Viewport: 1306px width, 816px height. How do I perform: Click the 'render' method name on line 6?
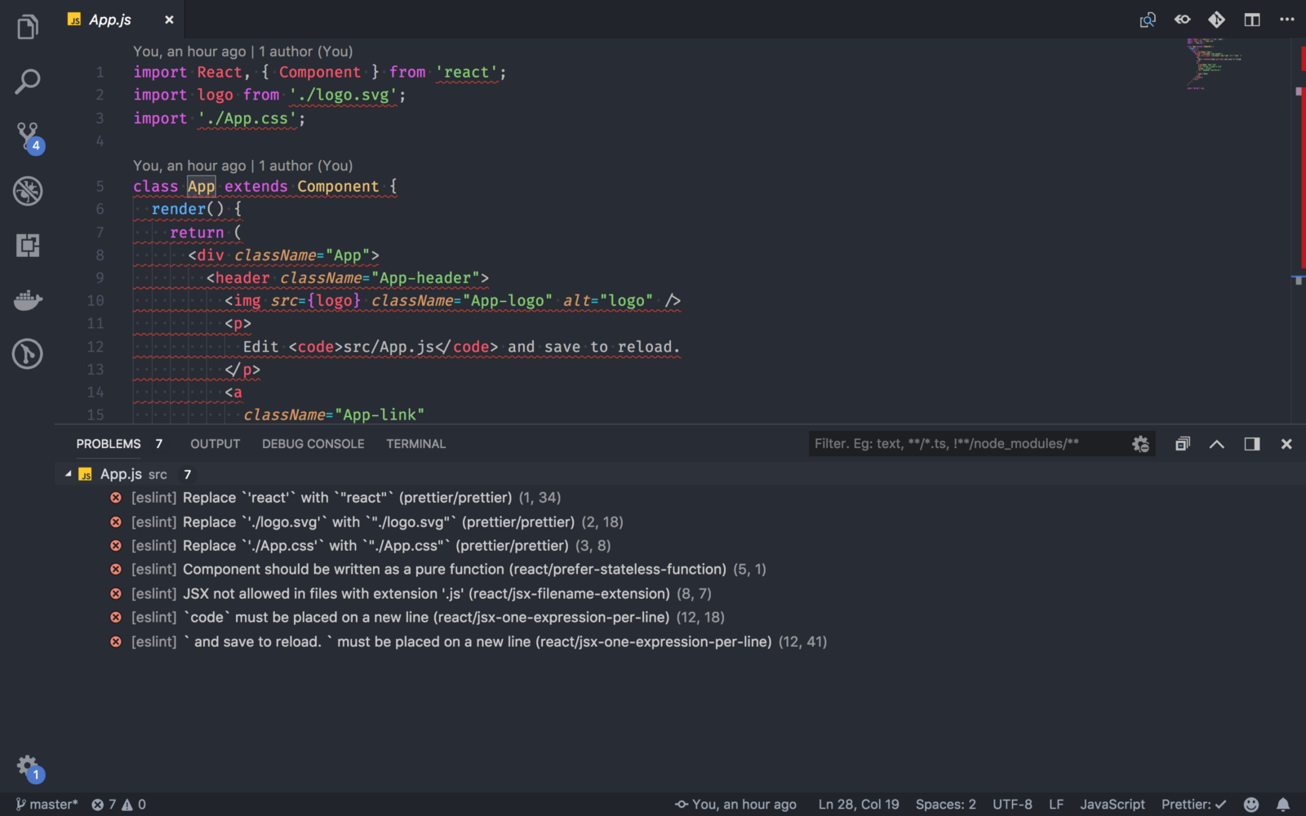(x=179, y=210)
